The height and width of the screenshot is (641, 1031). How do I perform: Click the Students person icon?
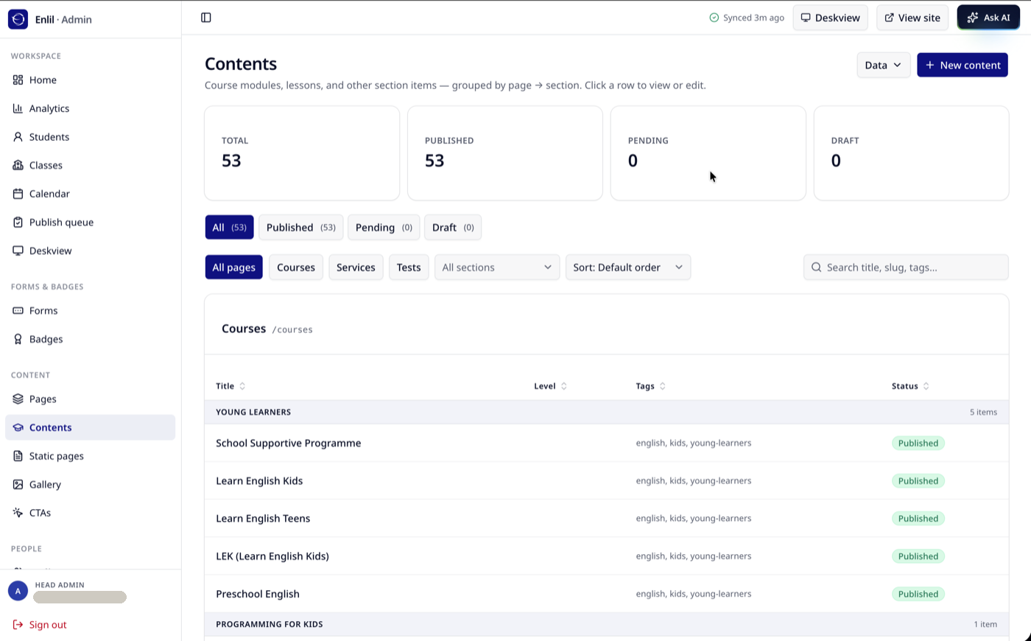18,137
